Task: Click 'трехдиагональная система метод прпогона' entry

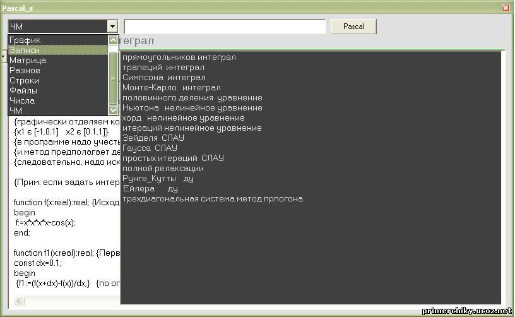Action: pyautogui.click(x=213, y=199)
